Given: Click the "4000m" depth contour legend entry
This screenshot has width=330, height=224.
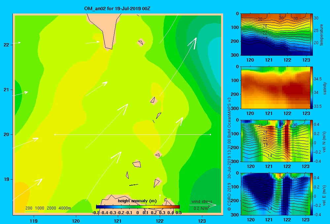Looking at the screenshot, I should coord(65,208).
